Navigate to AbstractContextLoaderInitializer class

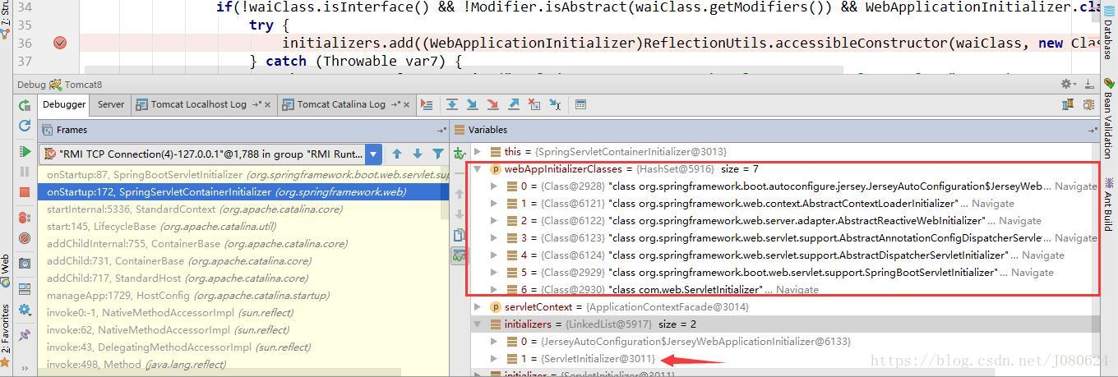point(993,203)
